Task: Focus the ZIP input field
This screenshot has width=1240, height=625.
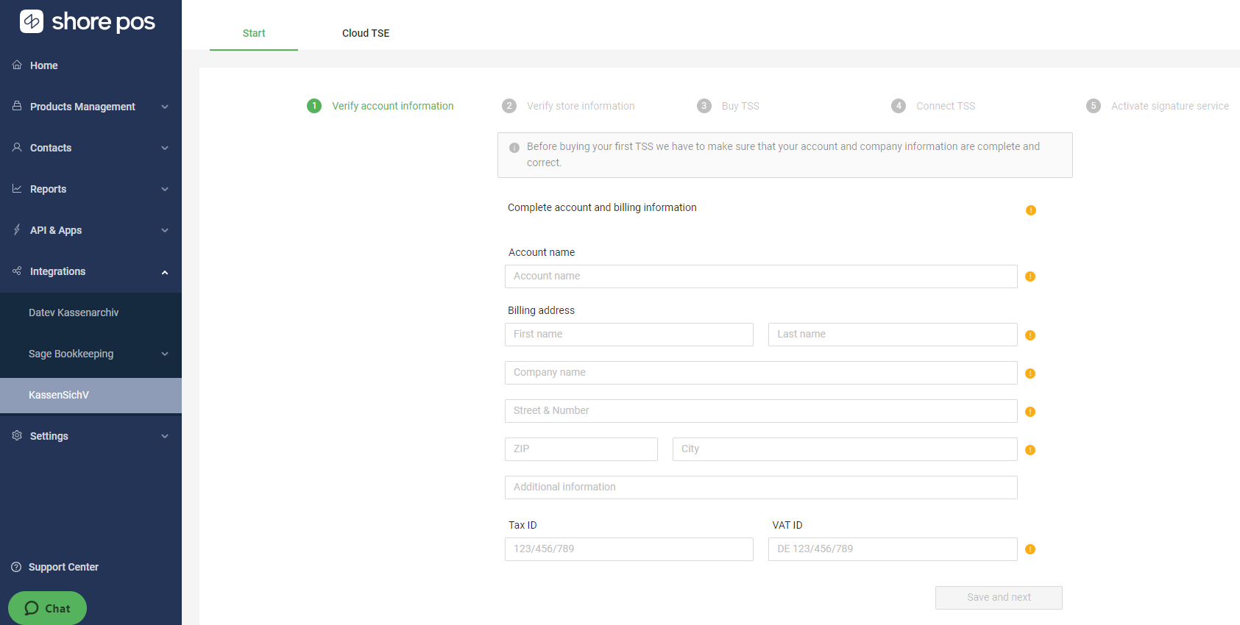Action: (581, 449)
